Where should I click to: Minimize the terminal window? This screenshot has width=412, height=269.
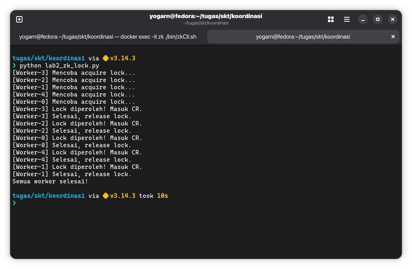[x=363, y=19]
